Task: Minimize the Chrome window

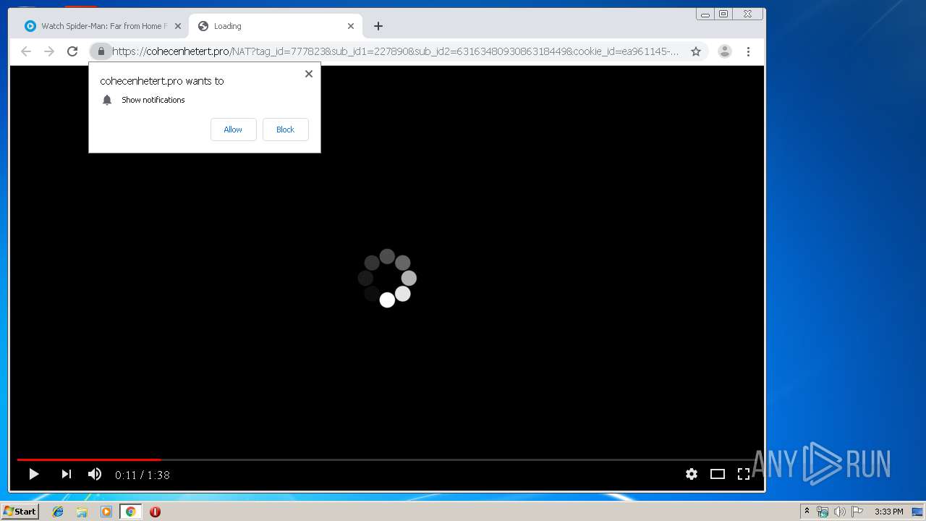Action: coord(705,14)
